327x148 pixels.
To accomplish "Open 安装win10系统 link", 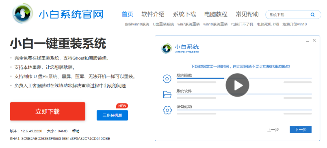I will 137,24.
